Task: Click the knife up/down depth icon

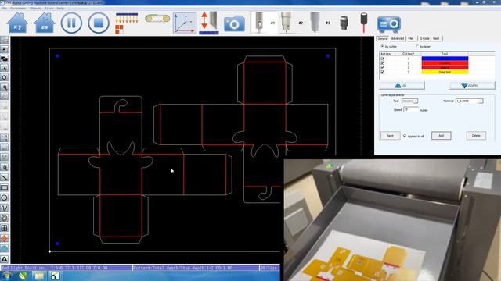Action: click(x=209, y=23)
